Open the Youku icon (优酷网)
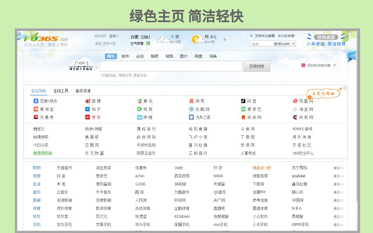Image resolution: width=373 pixels, height=233 pixels. [191, 109]
